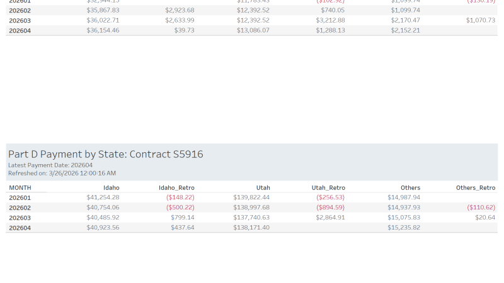Click the $2,864.91 Utah_Retro cell
Viewport: 504px width, 283px height.
point(331,218)
